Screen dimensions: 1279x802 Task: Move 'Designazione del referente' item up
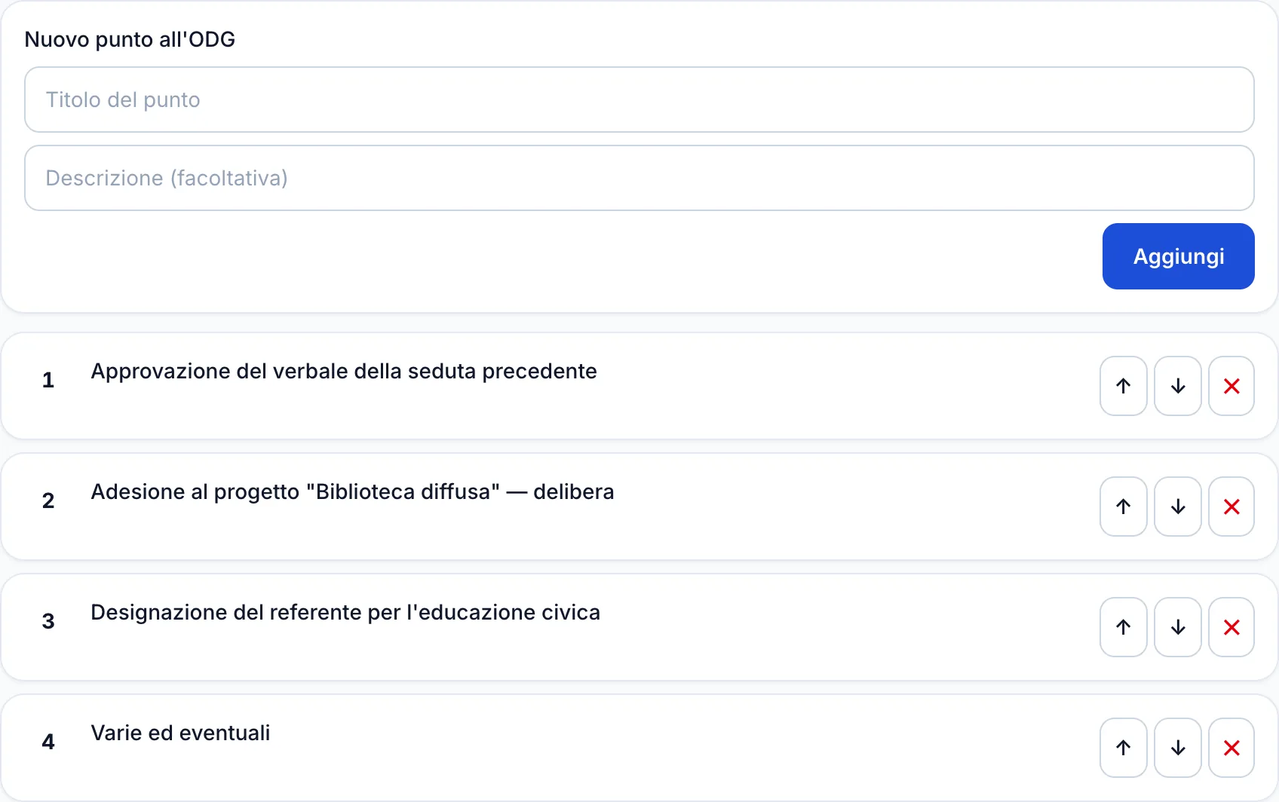click(x=1124, y=627)
